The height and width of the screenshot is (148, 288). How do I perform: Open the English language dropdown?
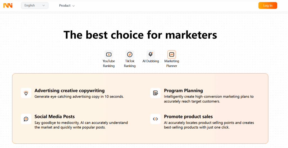click(x=35, y=6)
